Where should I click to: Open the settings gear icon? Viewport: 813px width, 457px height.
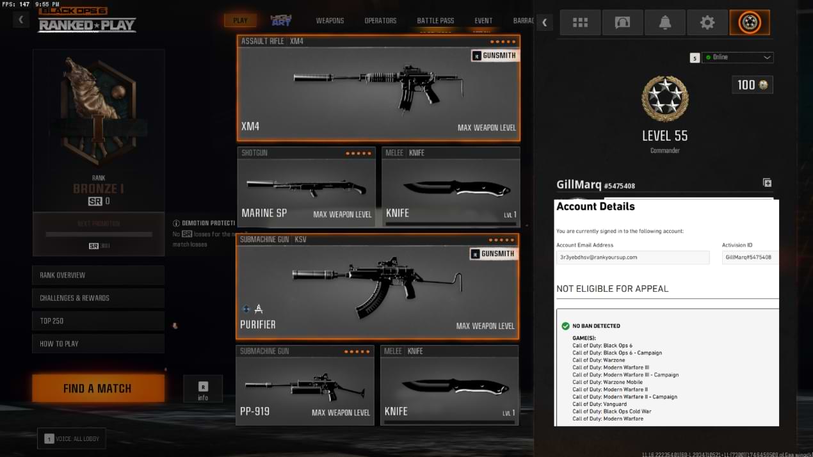pyautogui.click(x=707, y=22)
